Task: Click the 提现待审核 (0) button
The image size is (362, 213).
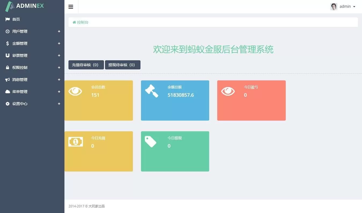Action: pyautogui.click(x=122, y=65)
